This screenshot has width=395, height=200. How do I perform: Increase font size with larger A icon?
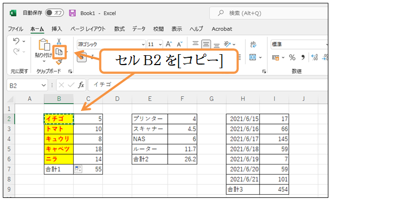(x=169, y=44)
